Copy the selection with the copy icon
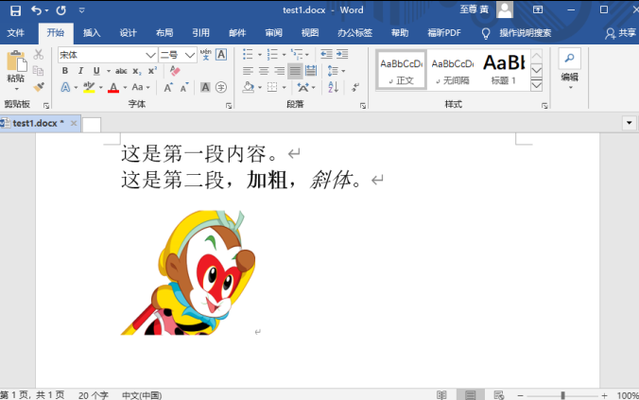The height and width of the screenshot is (400, 639). click(39, 71)
